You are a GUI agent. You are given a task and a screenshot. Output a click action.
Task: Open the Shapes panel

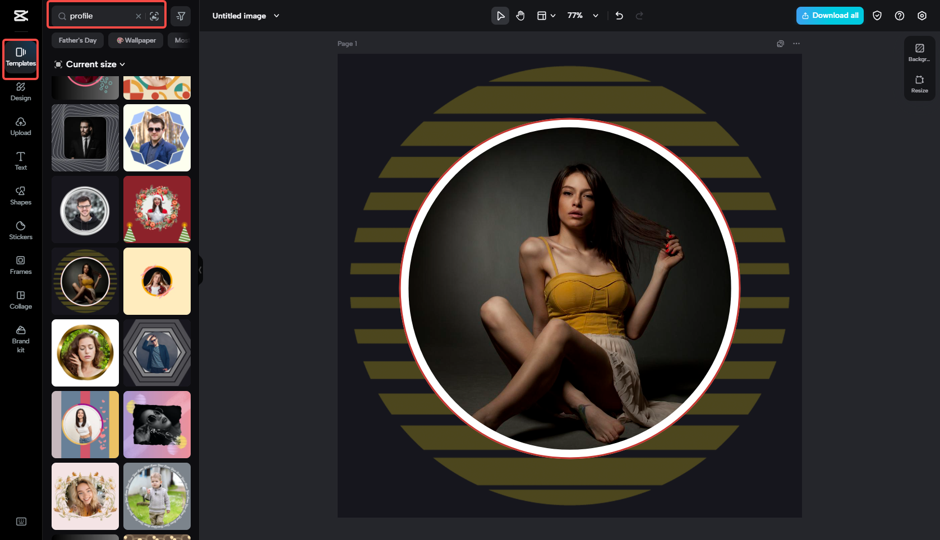pos(20,196)
